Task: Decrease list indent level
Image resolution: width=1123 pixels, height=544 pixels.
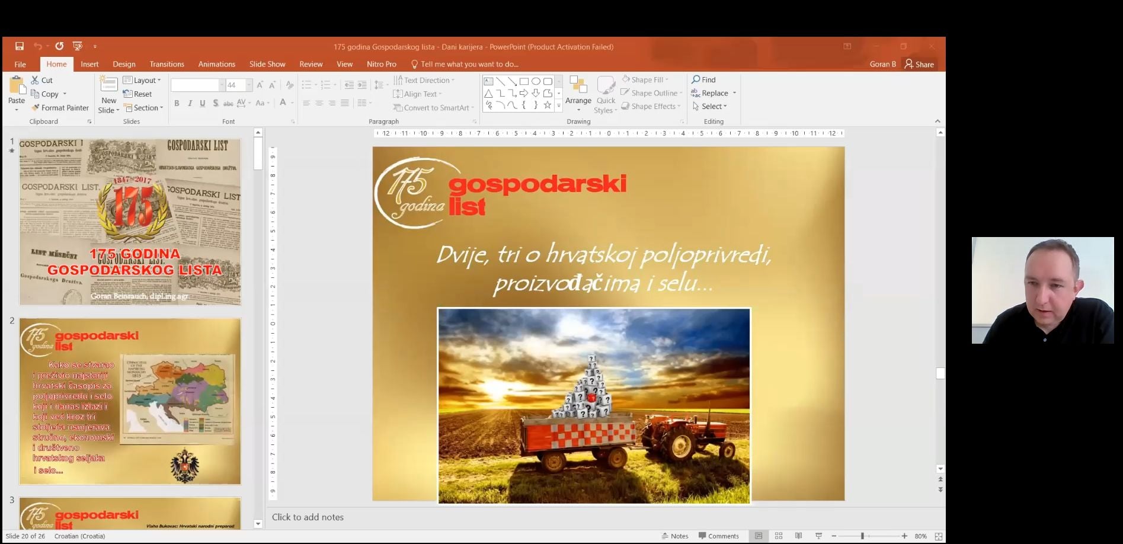Action: pyautogui.click(x=349, y=85)
